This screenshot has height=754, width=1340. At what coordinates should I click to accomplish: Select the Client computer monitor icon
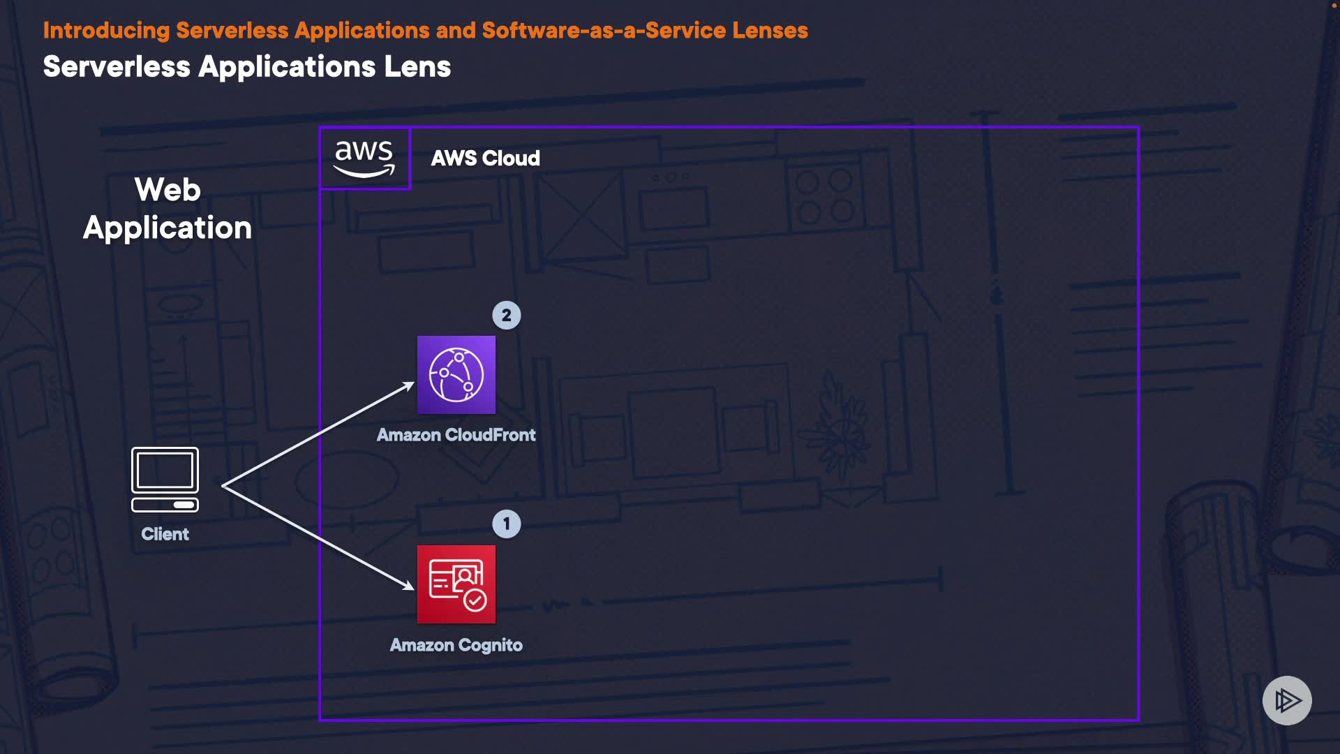coord(165,470)
